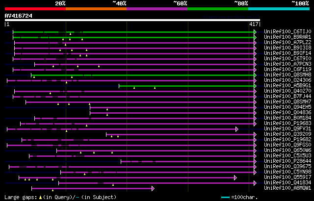Click the gap marker under the A7PLZ2 bar
This screenshot has height=201, width=314.
65,45
